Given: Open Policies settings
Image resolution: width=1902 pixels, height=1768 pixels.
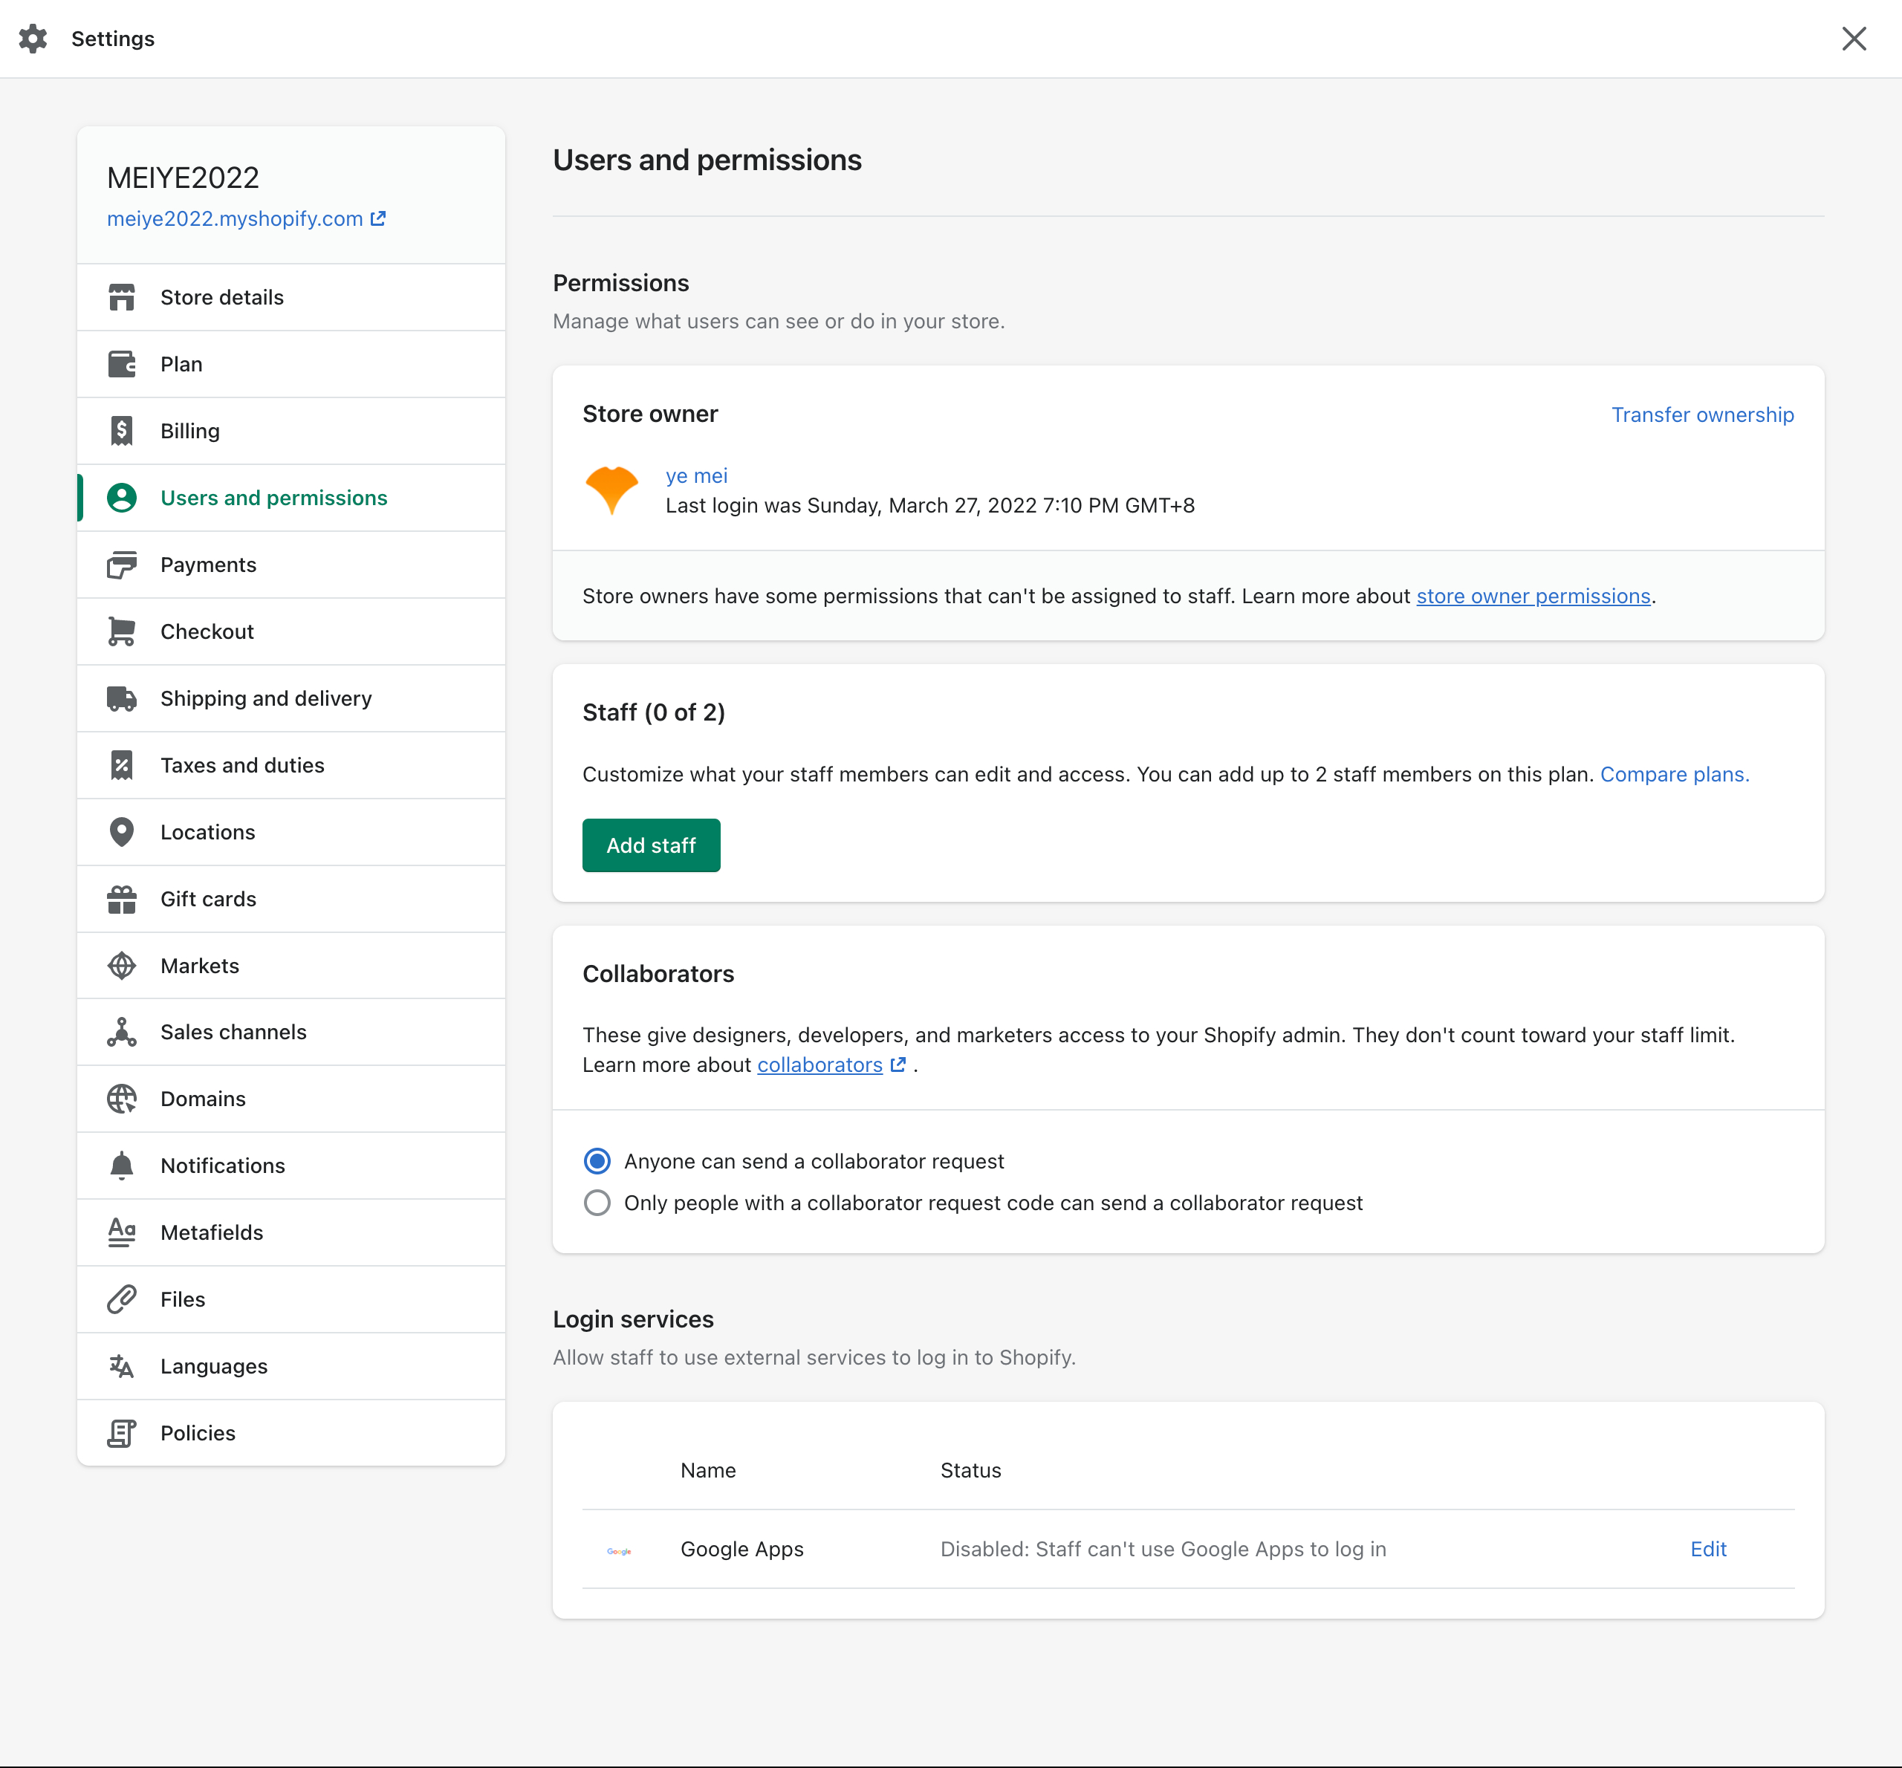Looking at the screenshot, I should tap(291, 1433).
